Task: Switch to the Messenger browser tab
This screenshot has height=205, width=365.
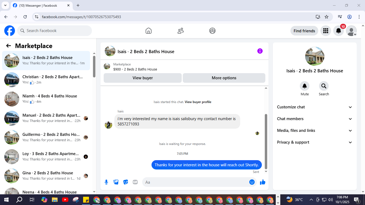Action: point(41,5)
